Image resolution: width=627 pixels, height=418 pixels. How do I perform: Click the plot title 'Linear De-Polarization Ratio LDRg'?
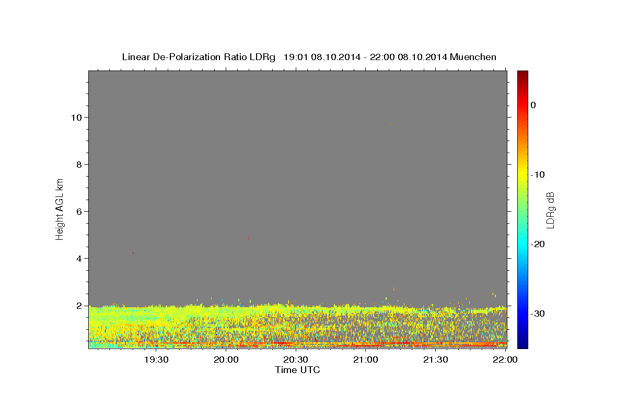(x=199, y=57)
